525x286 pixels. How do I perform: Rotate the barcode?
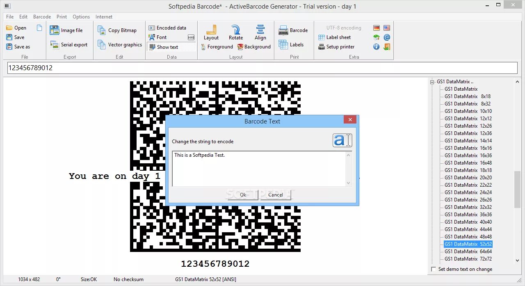(x=236, y=32)
